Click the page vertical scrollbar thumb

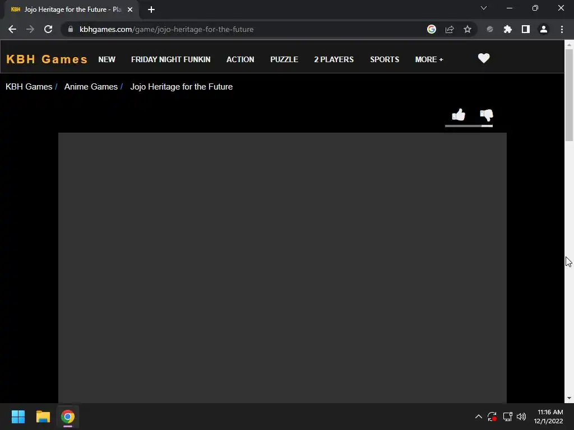(569, 95)
